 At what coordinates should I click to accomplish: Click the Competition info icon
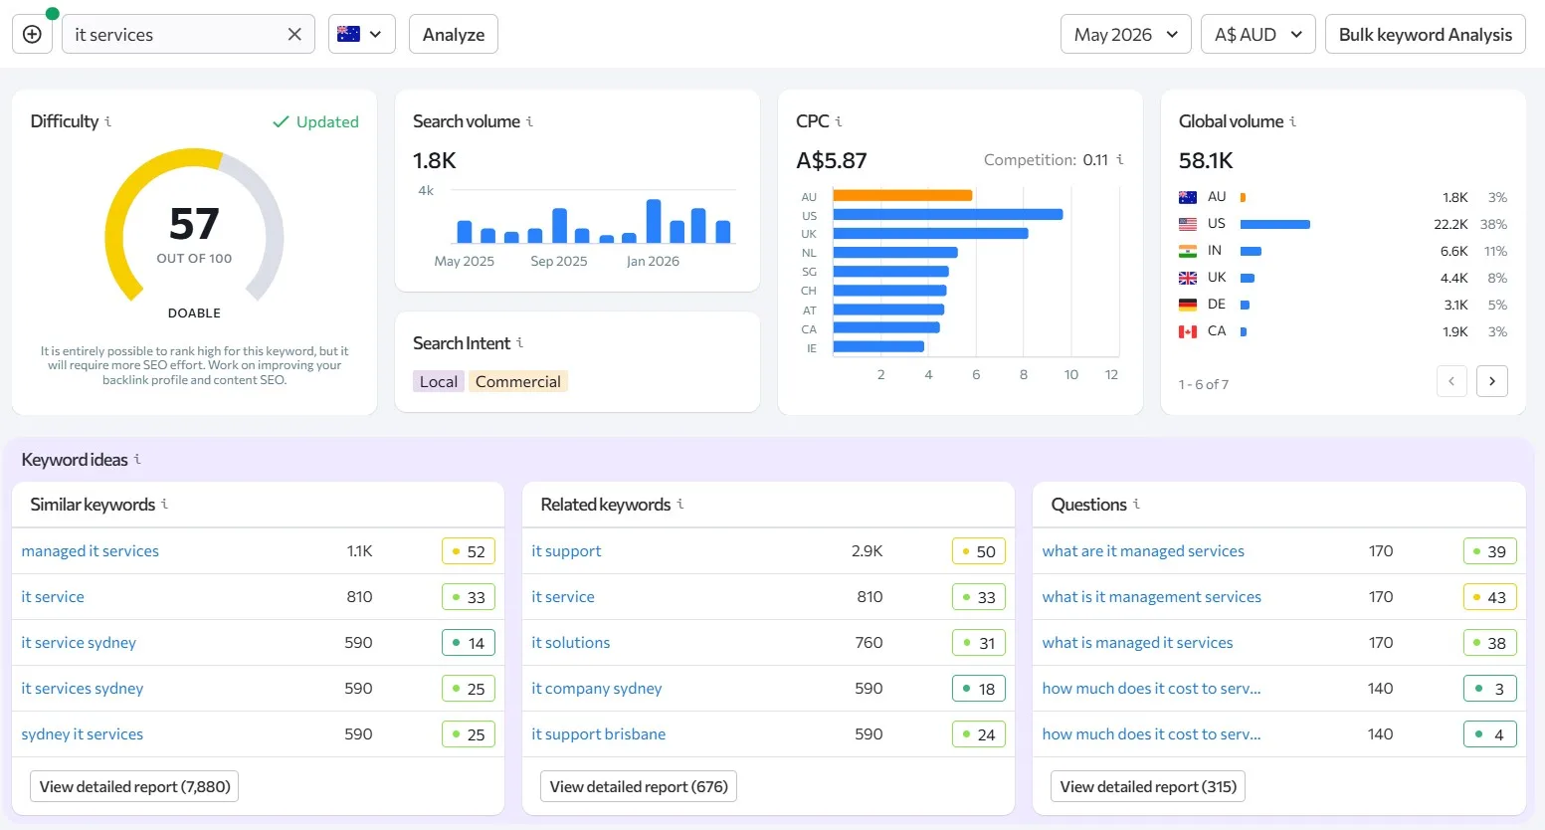point(1120,159)
